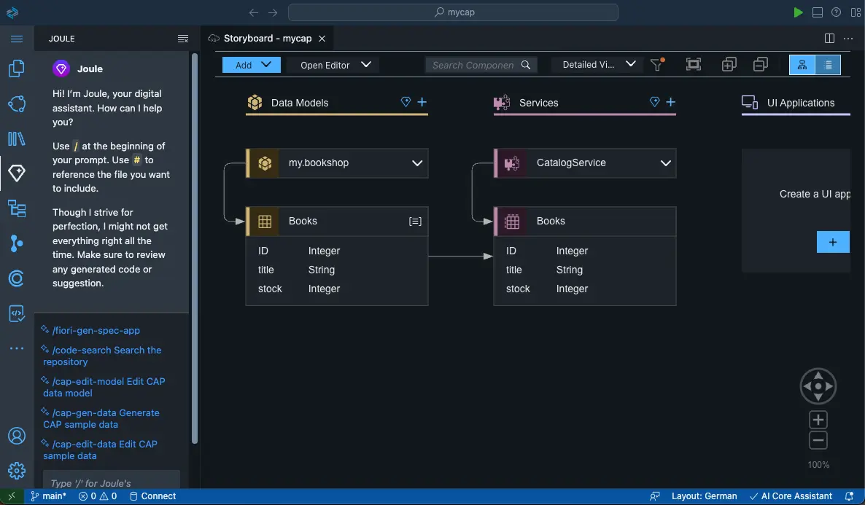Image resolution: width=865 pixels, height=505 pixels.
Task: Open the Books entity details icon
Action: point(415,221)
